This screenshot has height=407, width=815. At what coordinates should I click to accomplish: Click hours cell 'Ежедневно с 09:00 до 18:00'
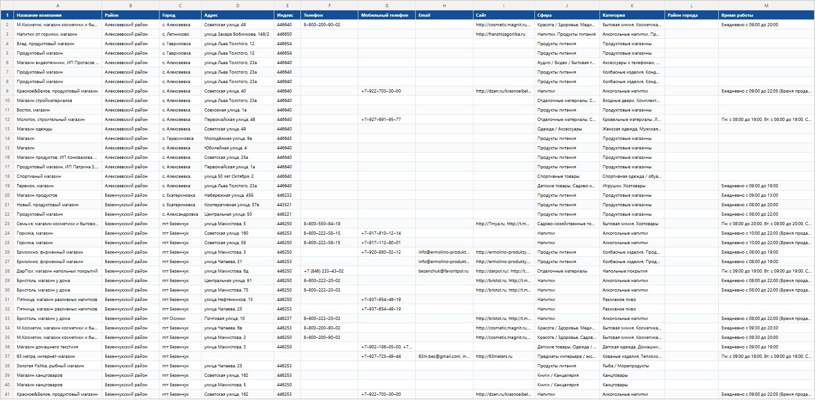(766, 186)
